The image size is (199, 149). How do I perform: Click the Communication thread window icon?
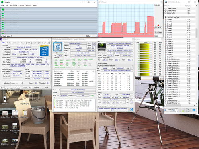(2, 10)
